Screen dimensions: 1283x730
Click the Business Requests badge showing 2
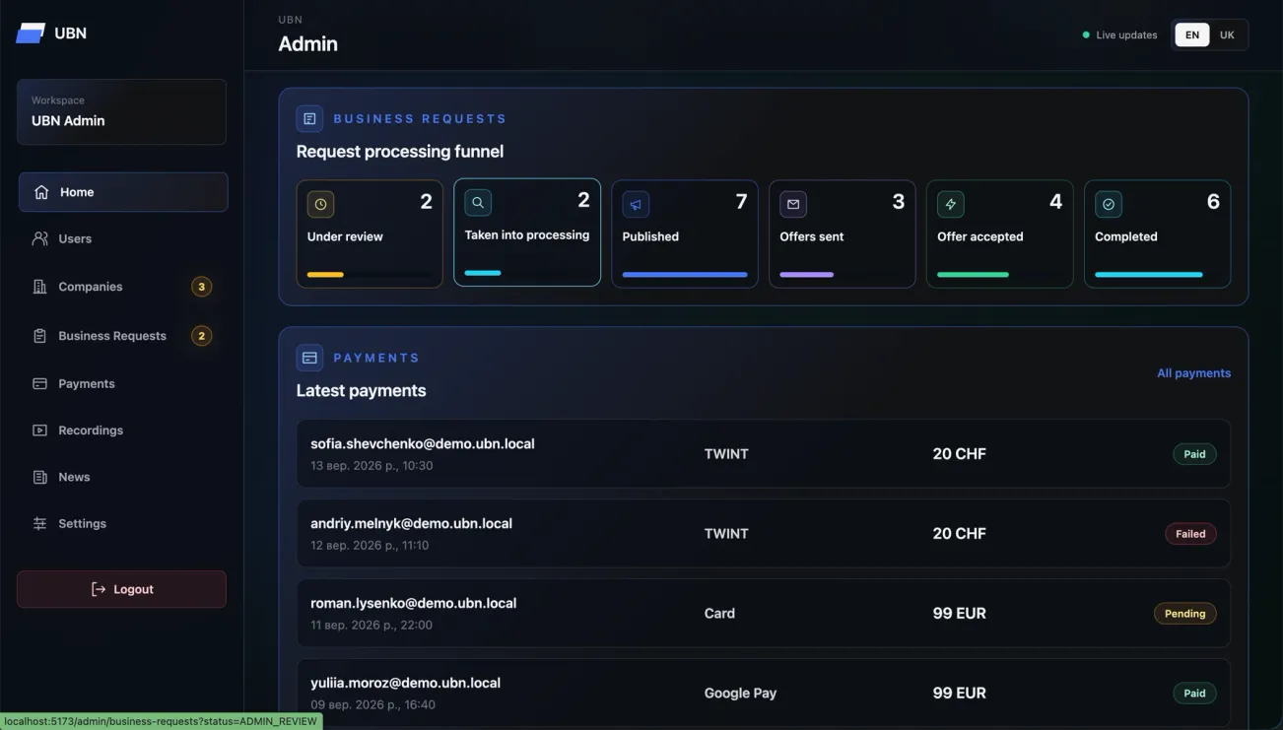201,336
